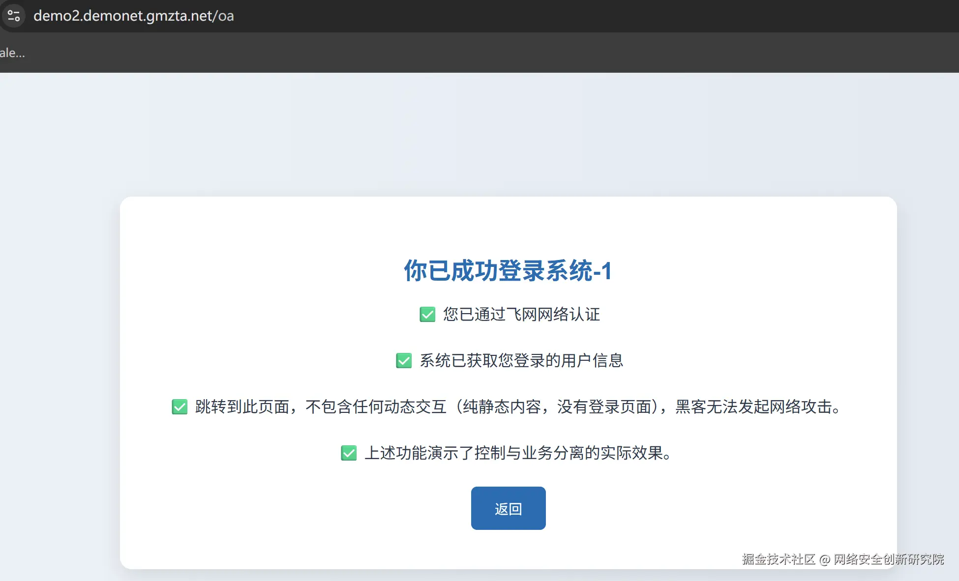The width and height of the screenshot is (959, 581).
Task: Click the green checkmark beside 跳转到此页面
Action: [180, 407]
